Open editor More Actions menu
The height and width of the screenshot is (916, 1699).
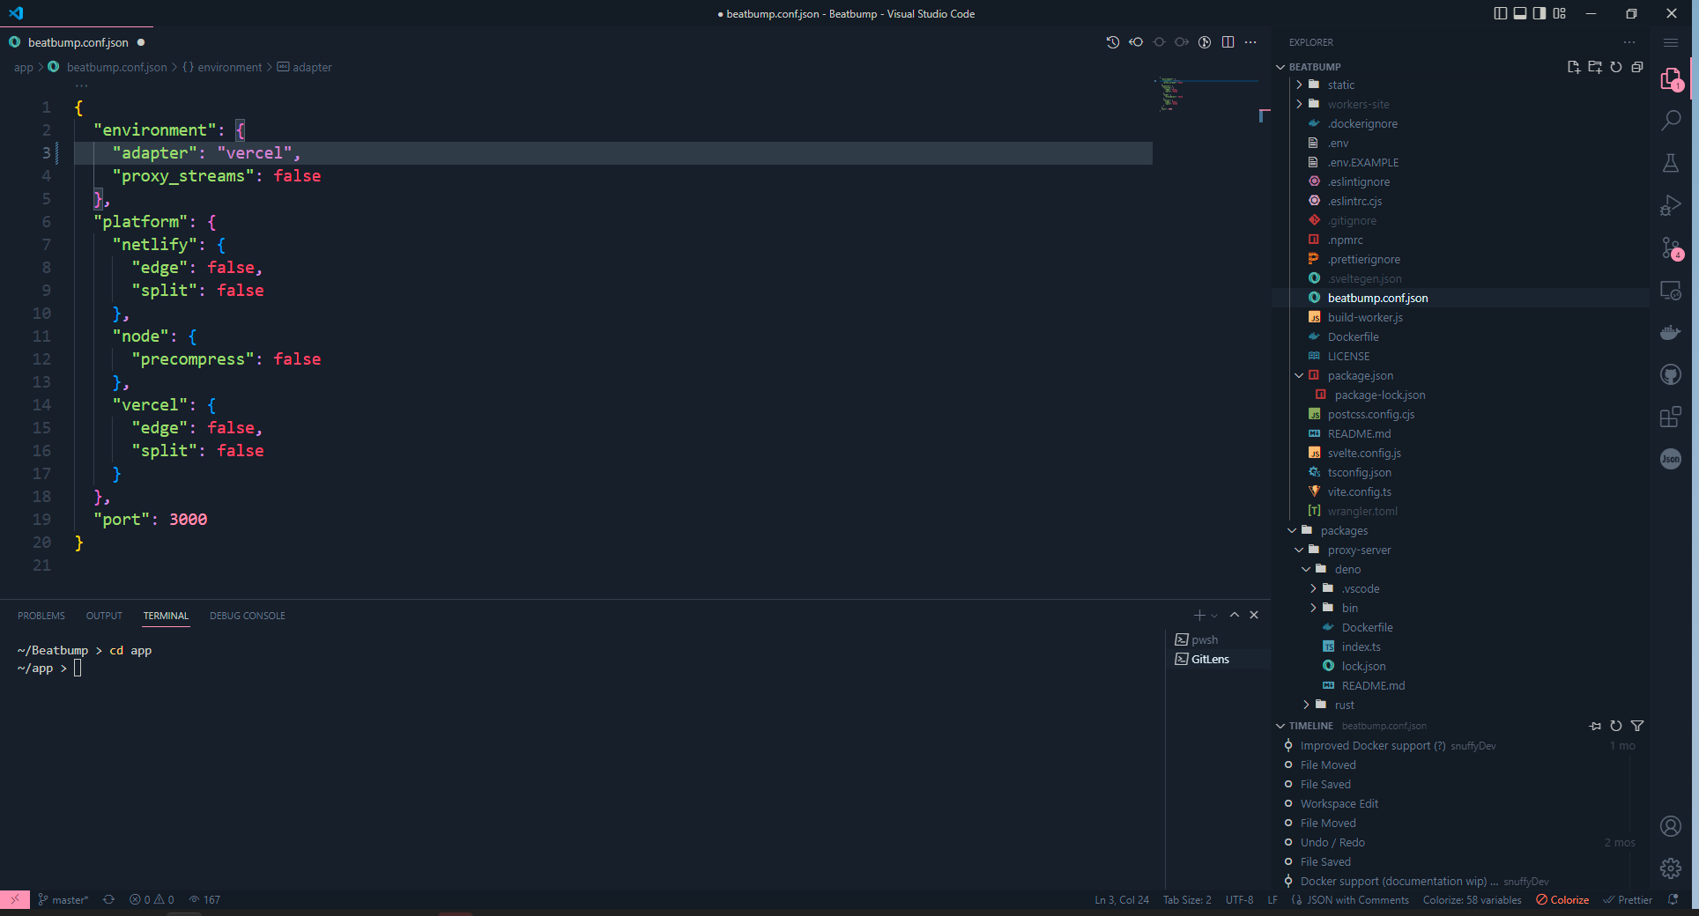pos(1250,42)
